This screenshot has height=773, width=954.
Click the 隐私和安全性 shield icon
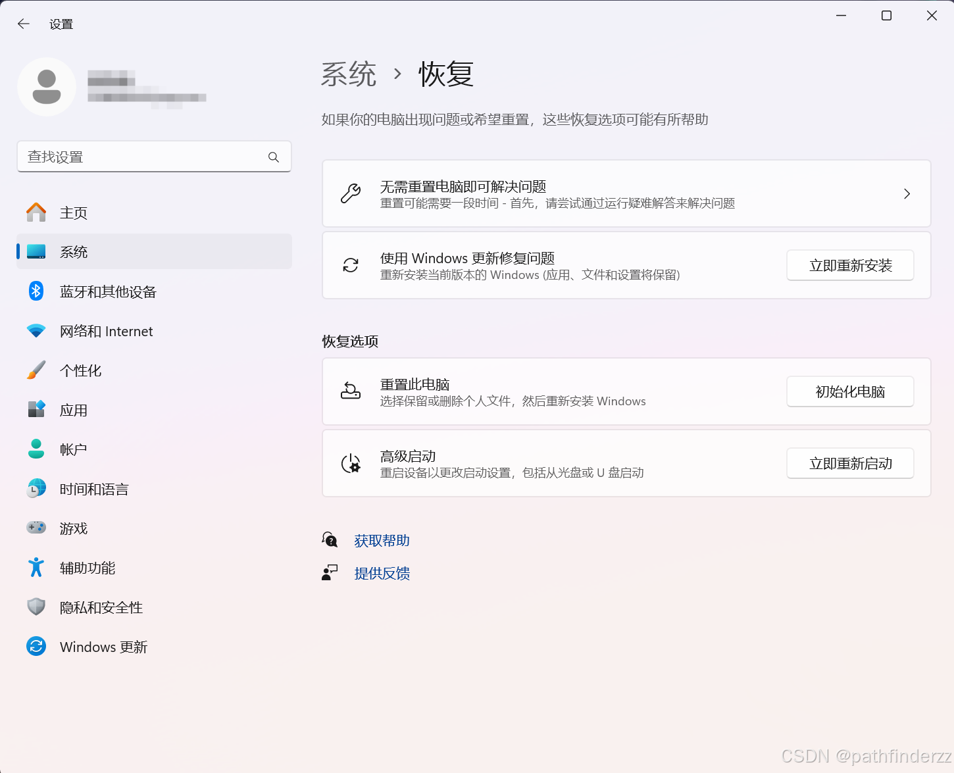(x=36, y=607)
